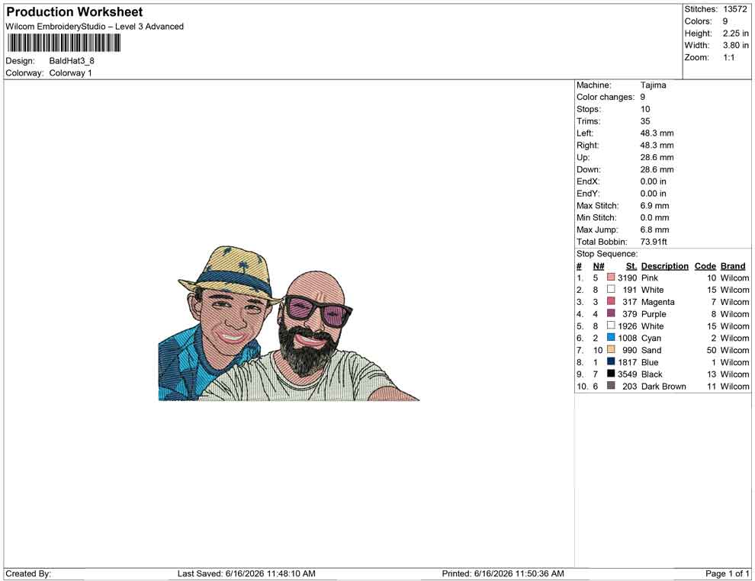Click the Sand code value 50
The image size is (755, 581).
[712, 350]
